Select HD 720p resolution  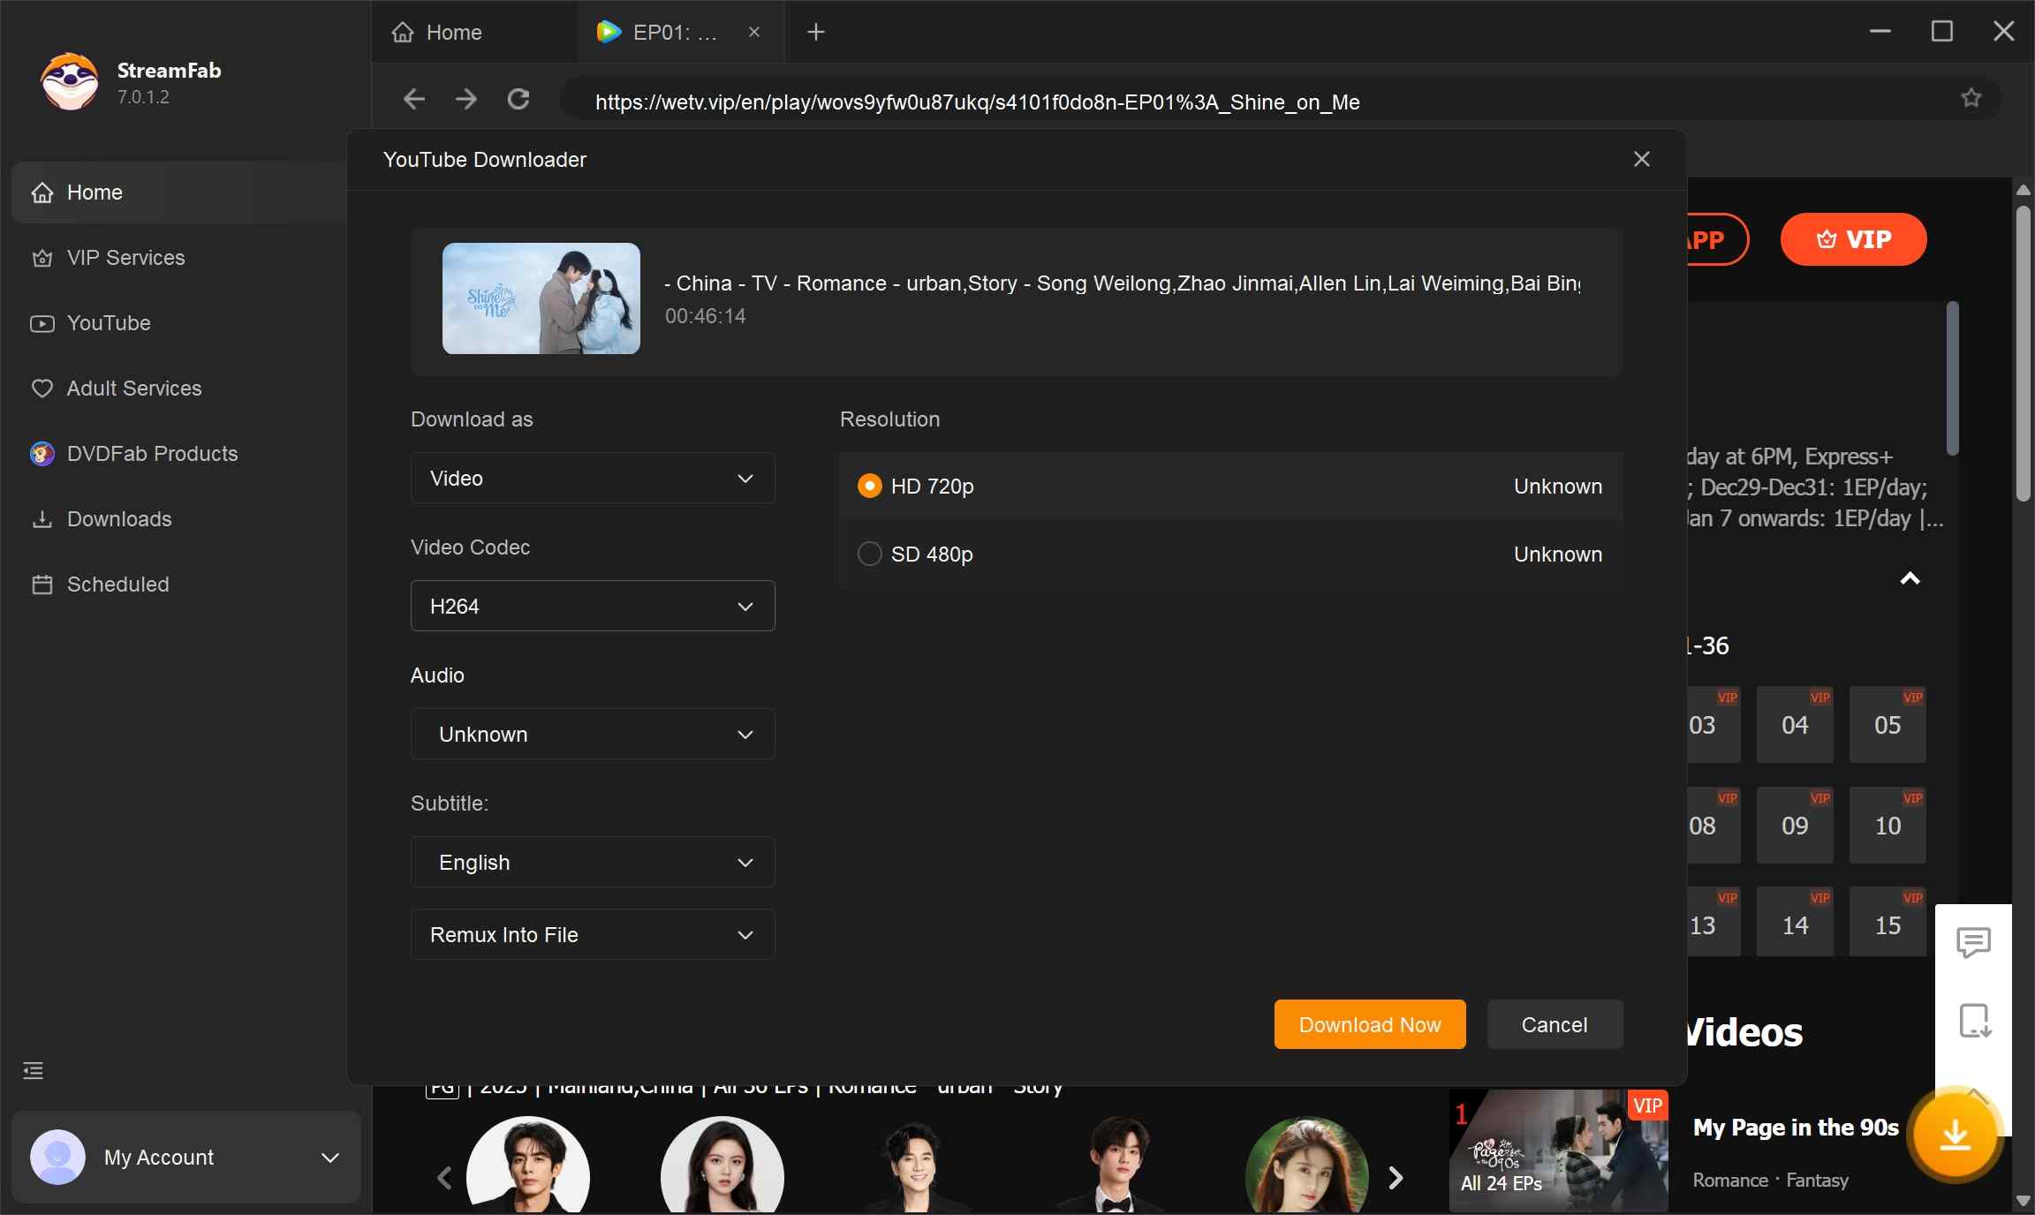coord(870,487)
